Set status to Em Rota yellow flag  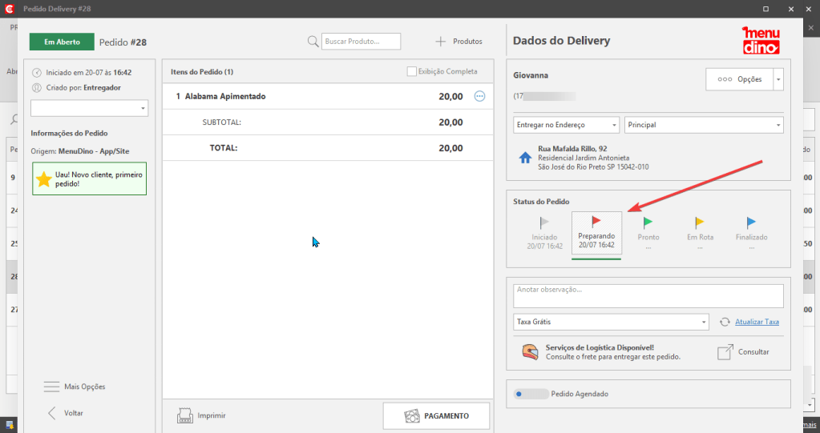[x=700, y=223]
